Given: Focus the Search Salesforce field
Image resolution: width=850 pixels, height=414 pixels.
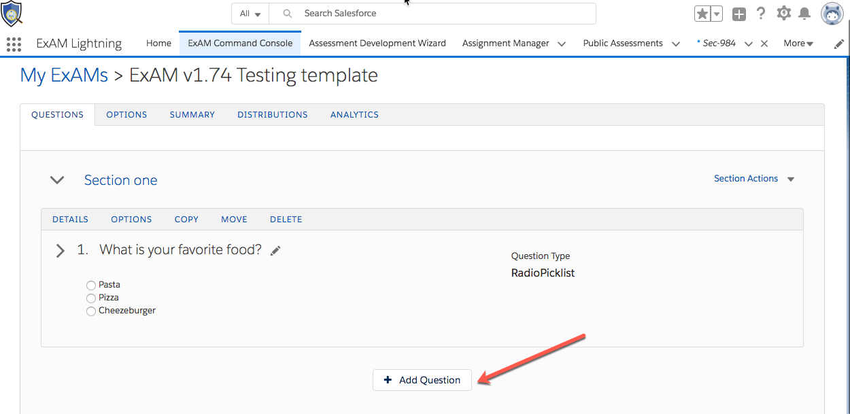Looking at the screenshot, I should 432,14.
